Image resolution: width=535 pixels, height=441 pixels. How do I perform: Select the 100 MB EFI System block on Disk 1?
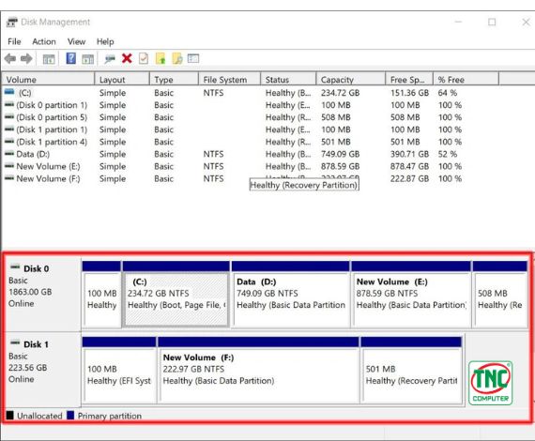[119, 370]
